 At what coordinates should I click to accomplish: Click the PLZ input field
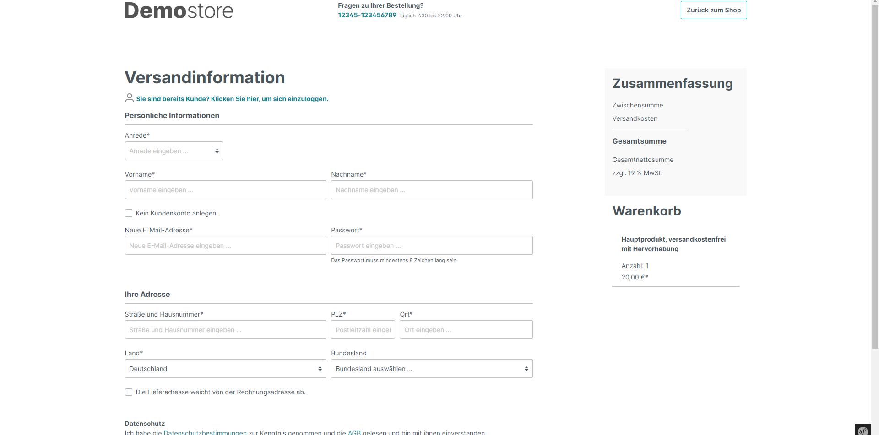(363, 330)
